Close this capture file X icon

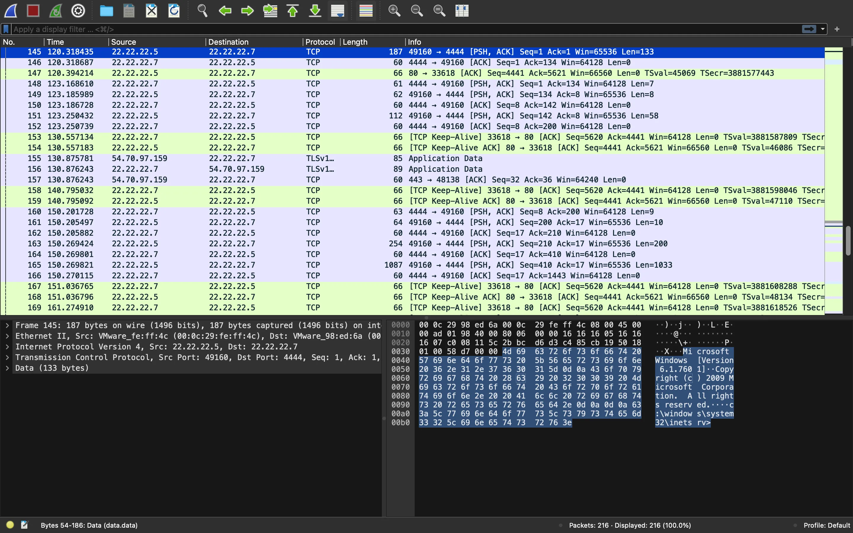(152, 11)
